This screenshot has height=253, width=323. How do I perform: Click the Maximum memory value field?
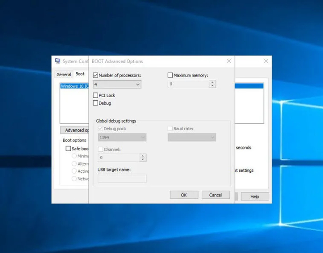pyautogui.click(x=189, y=84)
